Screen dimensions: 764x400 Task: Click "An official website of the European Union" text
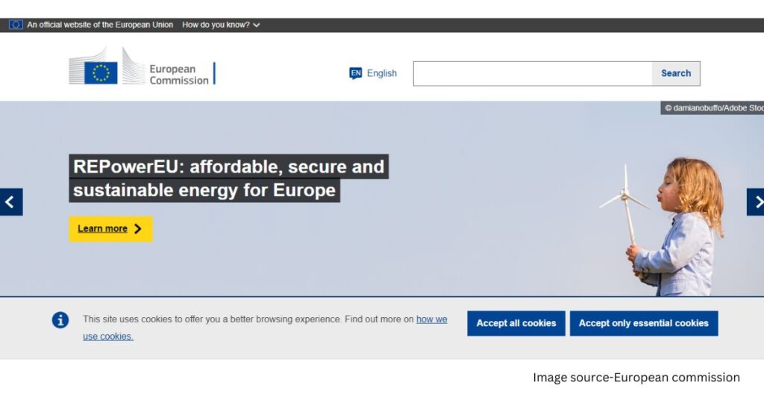click(x=100, y=25)
